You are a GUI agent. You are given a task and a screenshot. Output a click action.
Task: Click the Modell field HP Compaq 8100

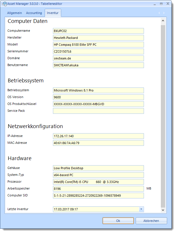click(98, 45)
